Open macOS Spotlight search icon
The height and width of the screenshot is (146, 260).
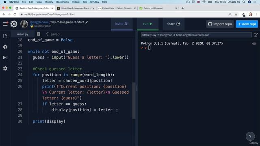[244, 2]
